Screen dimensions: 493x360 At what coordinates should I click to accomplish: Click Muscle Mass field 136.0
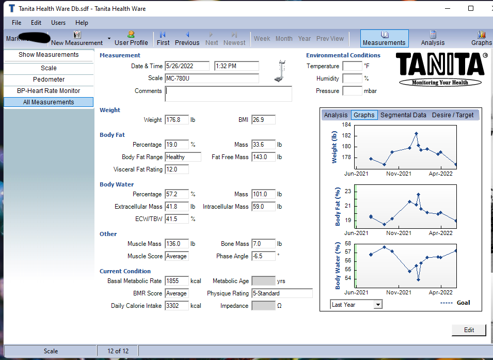[x=177, y=244]
